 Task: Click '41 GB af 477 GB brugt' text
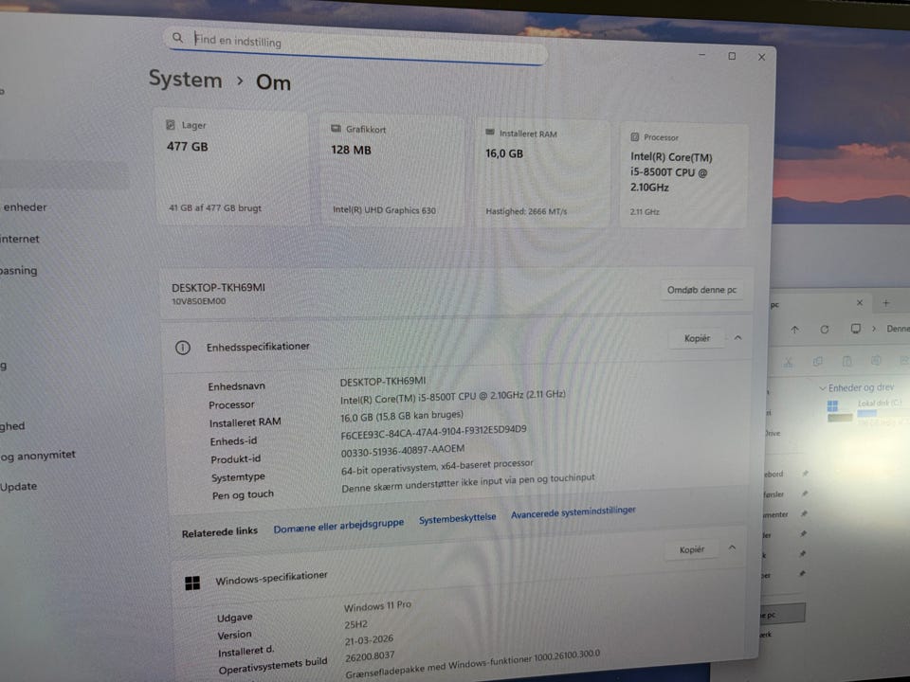click(x=215, y=207)
